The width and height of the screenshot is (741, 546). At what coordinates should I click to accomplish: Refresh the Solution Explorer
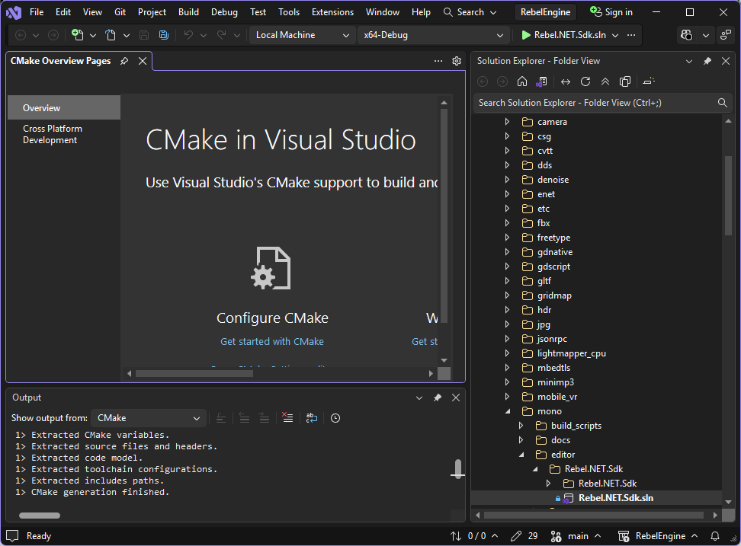(585, 81)
